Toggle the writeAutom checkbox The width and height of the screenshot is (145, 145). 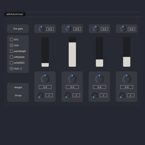pos(11,57)
